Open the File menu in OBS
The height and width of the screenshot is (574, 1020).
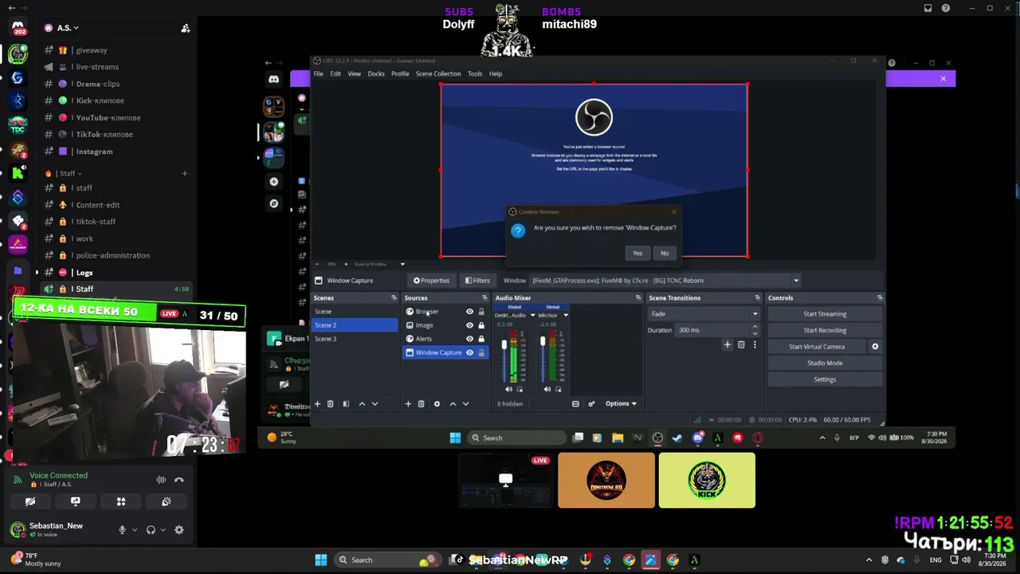[x=318, y=73]
